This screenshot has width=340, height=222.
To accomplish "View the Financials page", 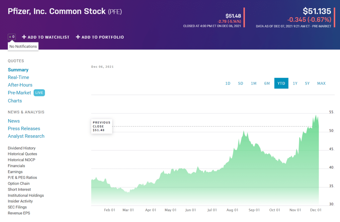I will pos(17,166).
